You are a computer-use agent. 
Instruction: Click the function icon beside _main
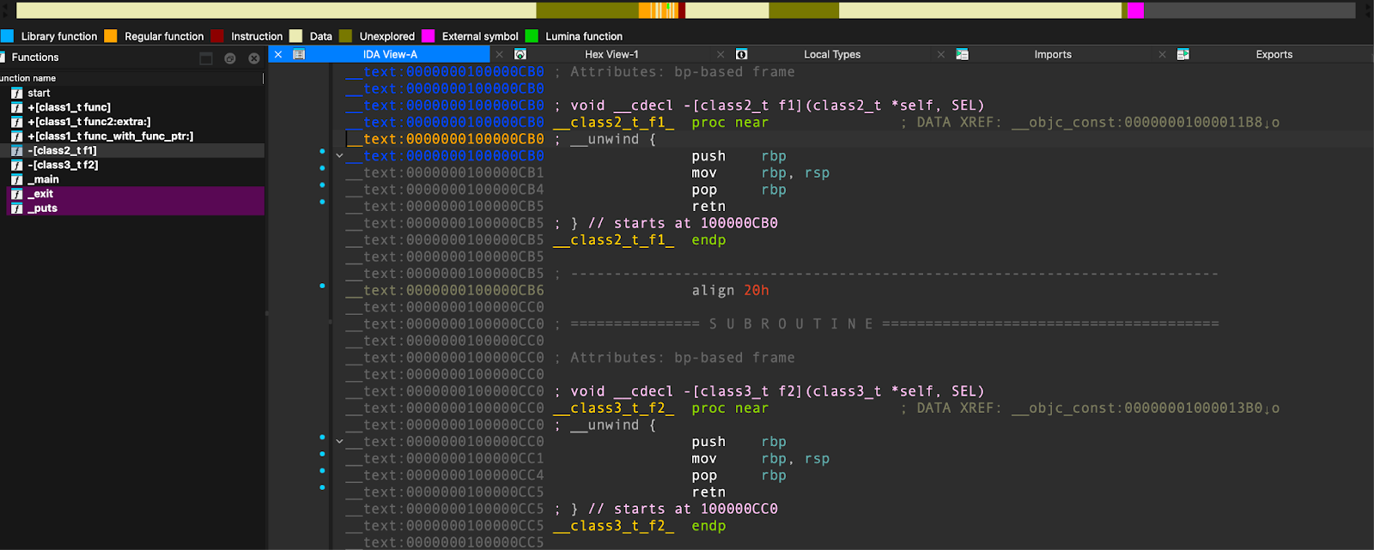pyautogui.click(x=16, y=179)
